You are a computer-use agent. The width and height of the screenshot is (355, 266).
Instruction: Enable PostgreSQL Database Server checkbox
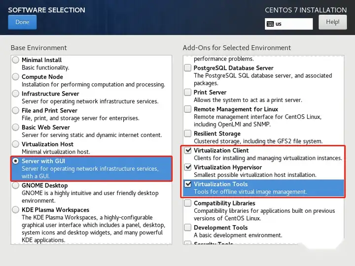188,68
